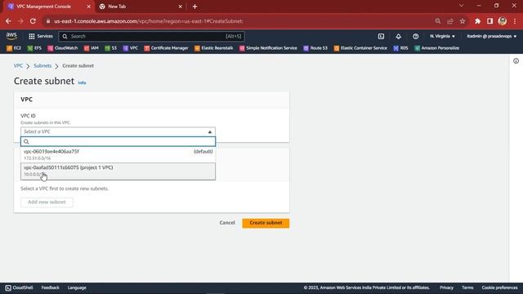Click the AWS logo home icon
The height and width of the screenshot is (294, 523).
click(x=11, y=36)
